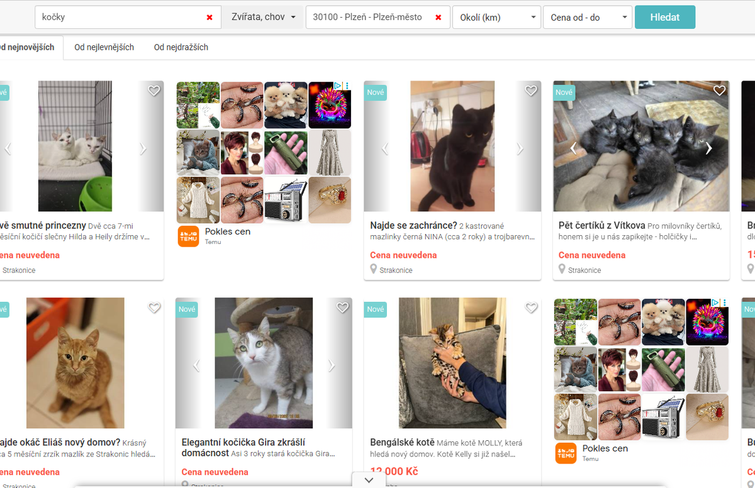The image size is (755, 488).
Task: Click the 'Nové' badge on black cat NINA card
Action: (x=376, y=92)
